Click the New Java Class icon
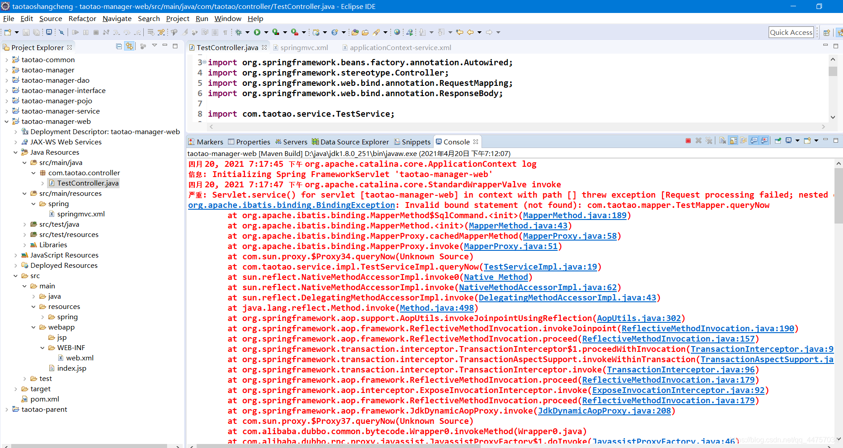 coord(334,32)
